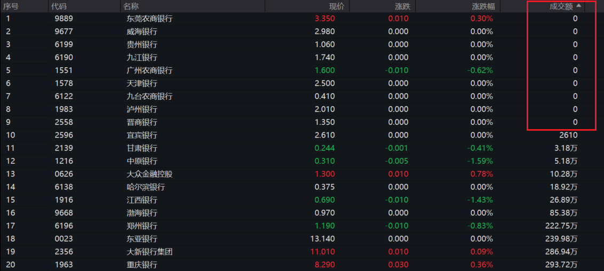Click stock code 6138 for 哈尔滨银行
Image resolution: width=604 pixels, height=271 pixels.
63,187
